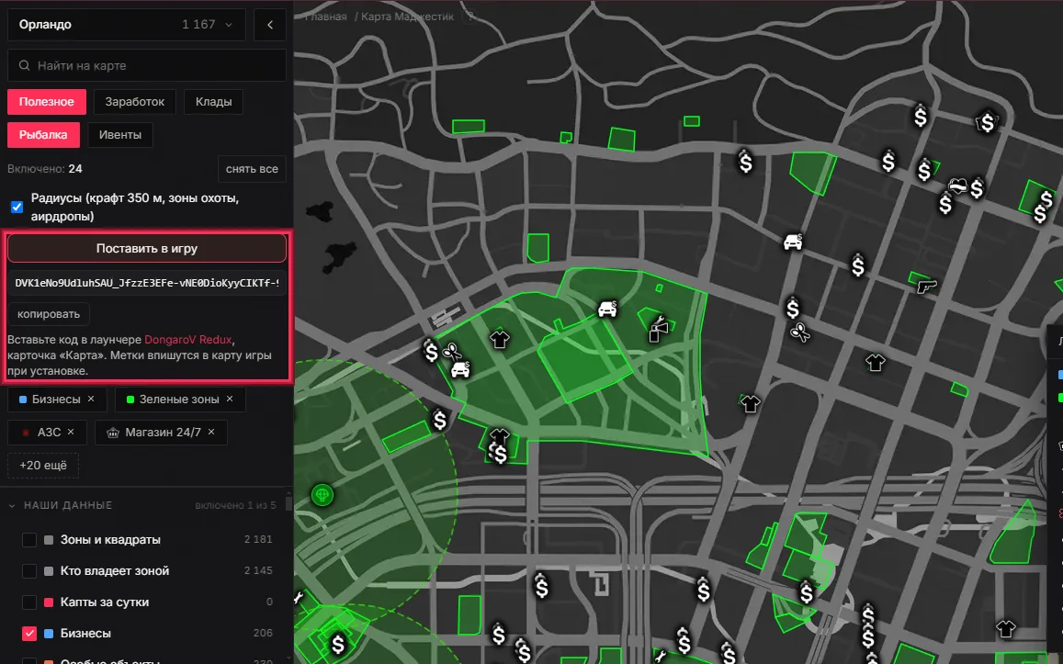Open the Ивенты tab
The height and width of the screenshot is (664, 1063).
click(x=120, y=135)
